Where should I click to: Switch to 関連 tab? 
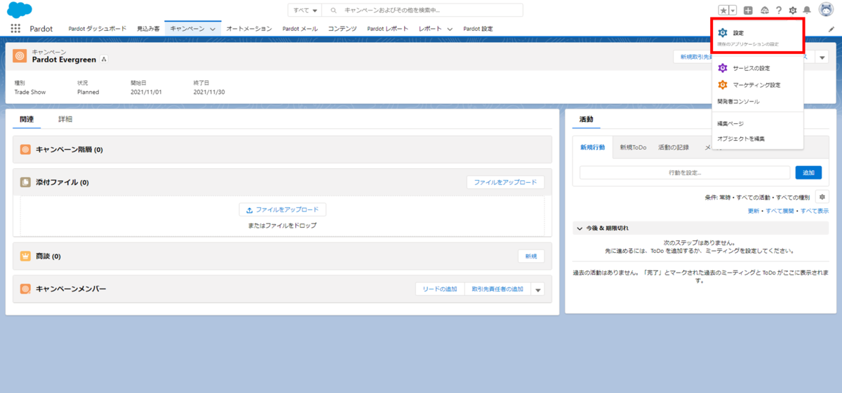click(x=27, y=119)
